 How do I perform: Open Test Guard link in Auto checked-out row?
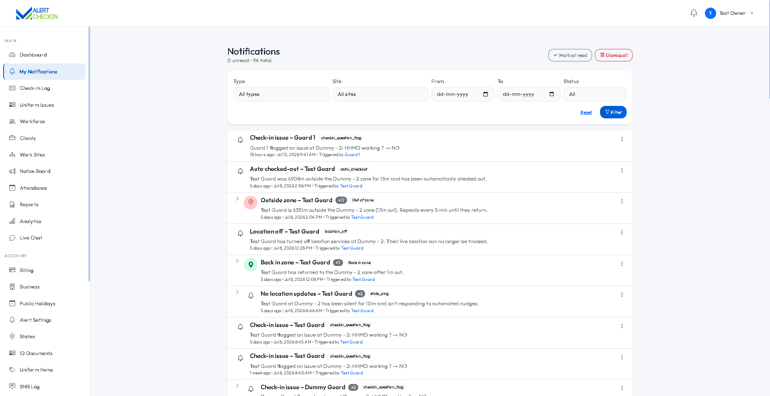[351, 186]
